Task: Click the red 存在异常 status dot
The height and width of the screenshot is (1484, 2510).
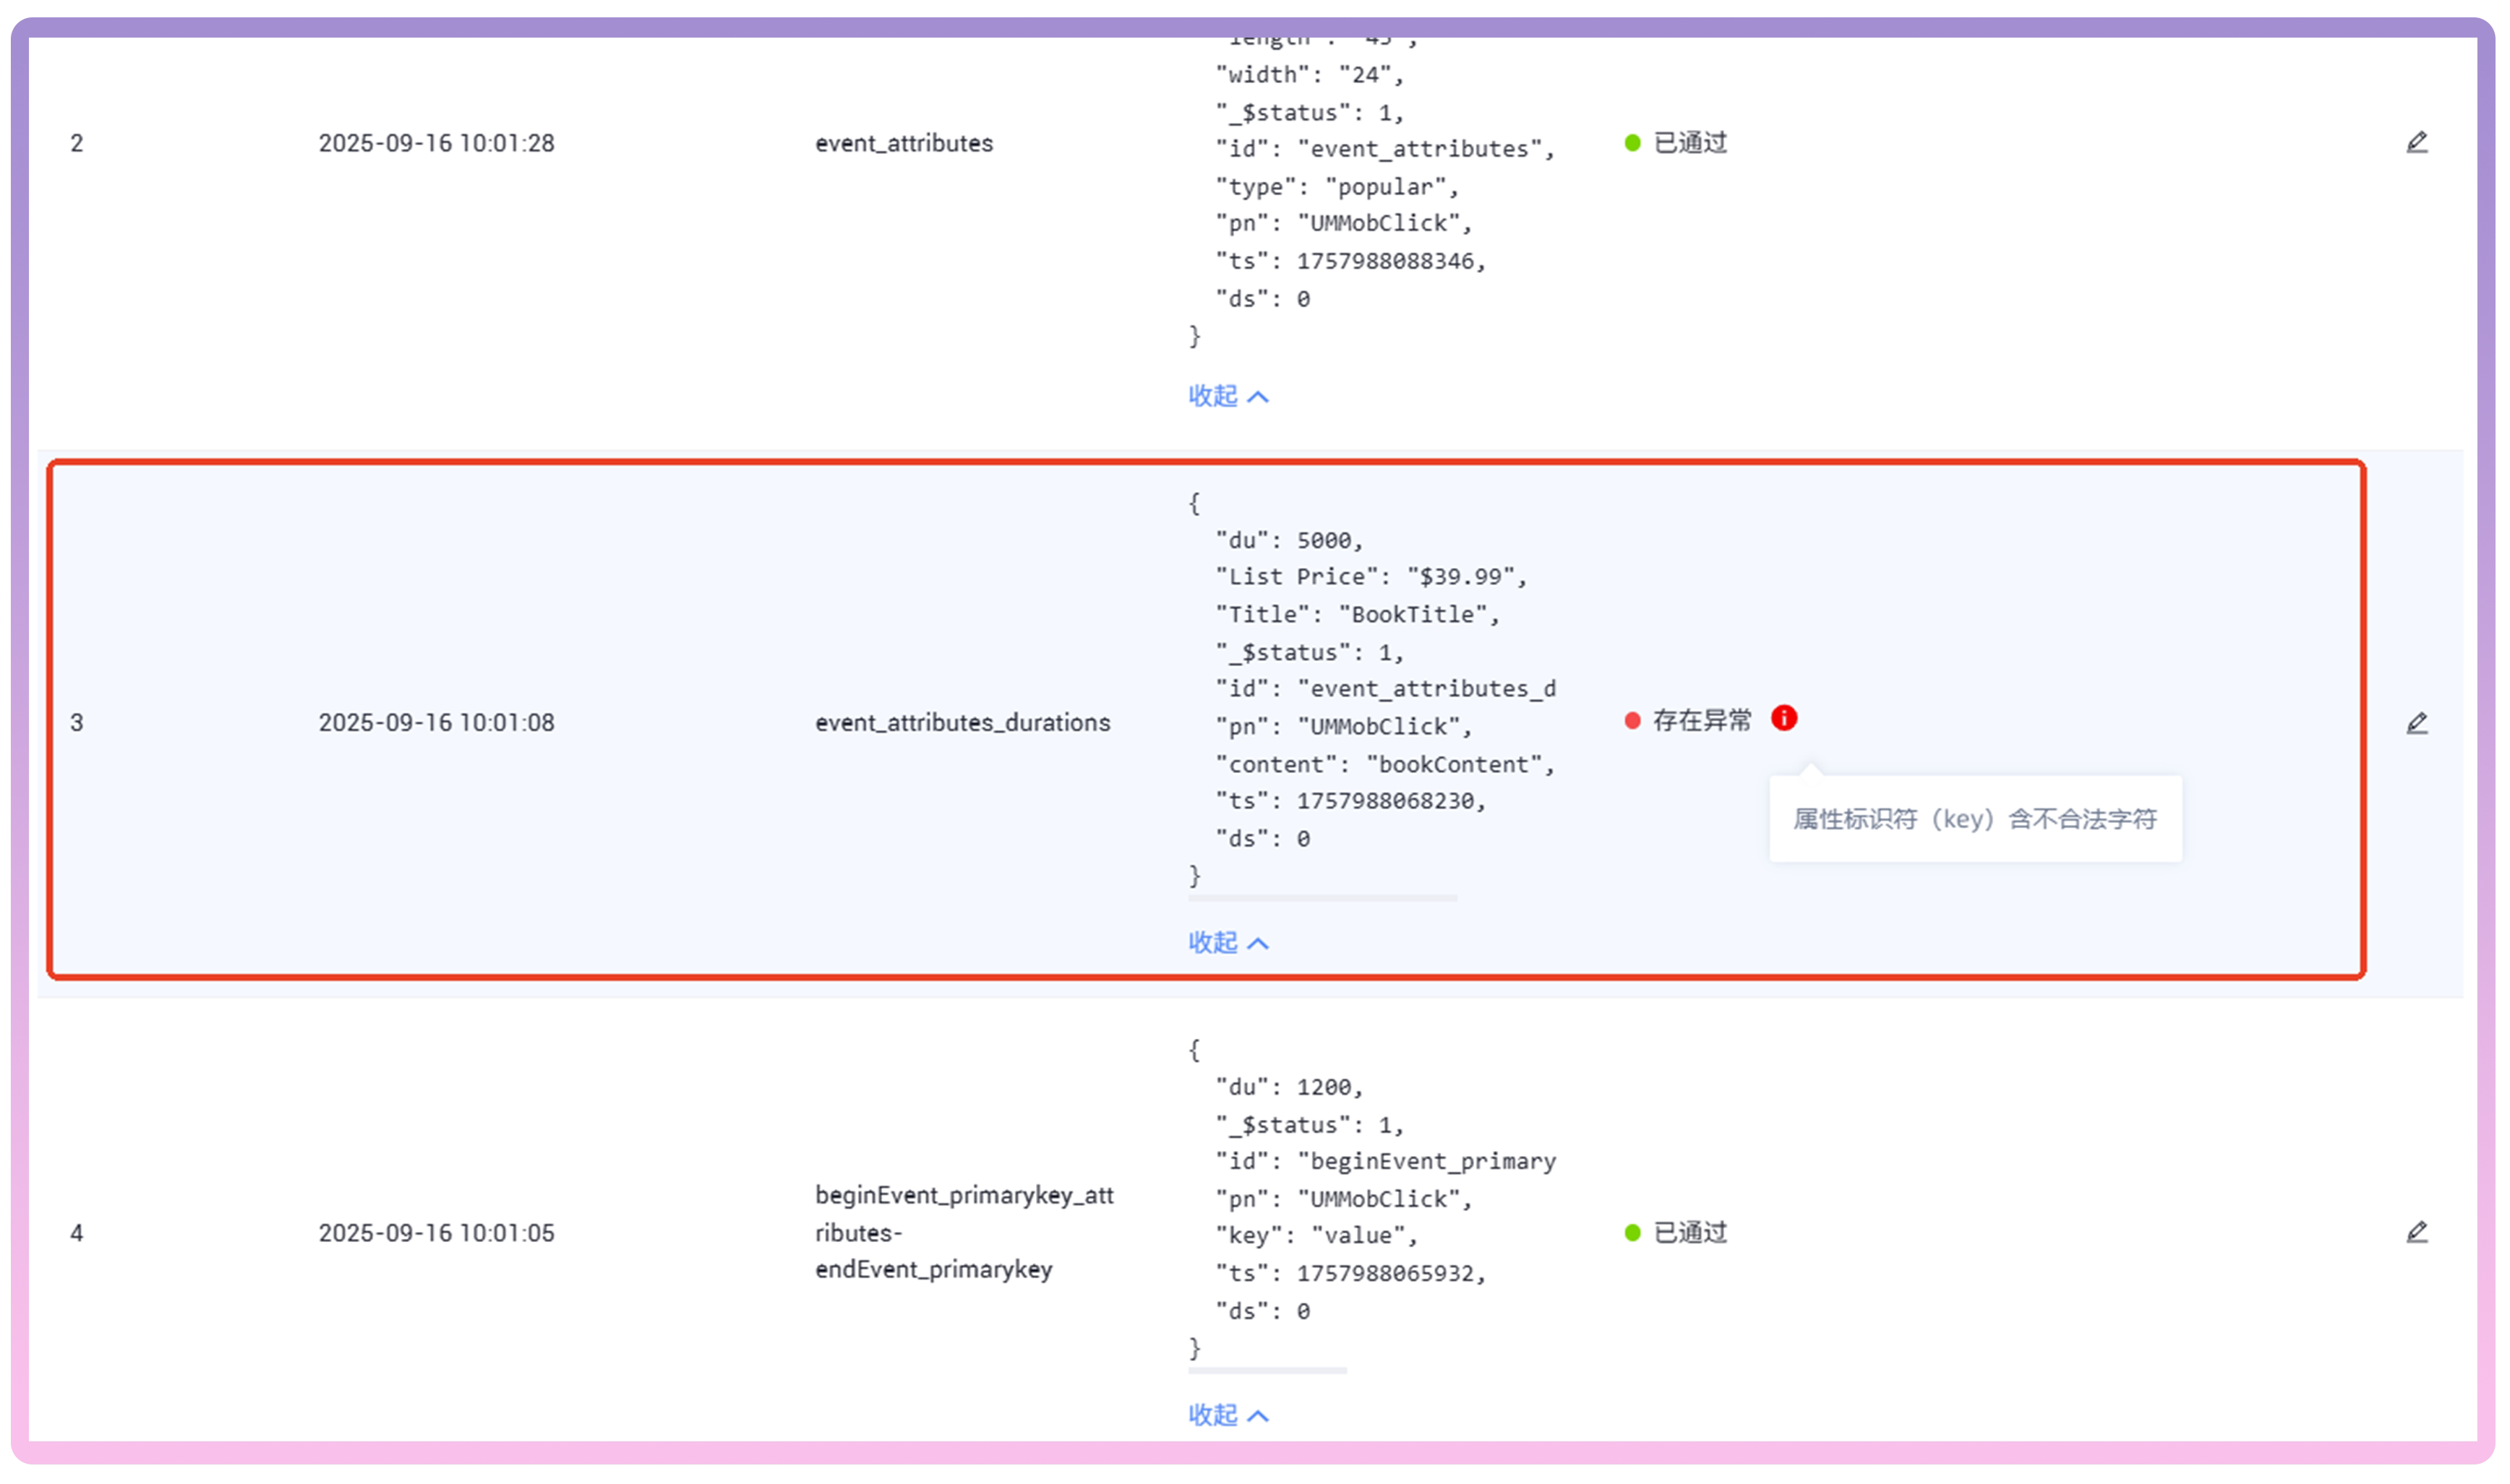Action: 1632,721
